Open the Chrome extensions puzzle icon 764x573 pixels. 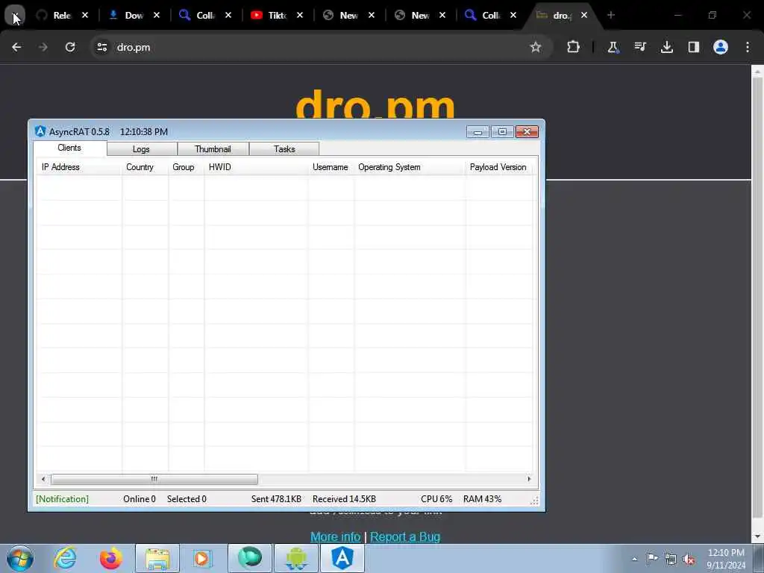[574, 47]
